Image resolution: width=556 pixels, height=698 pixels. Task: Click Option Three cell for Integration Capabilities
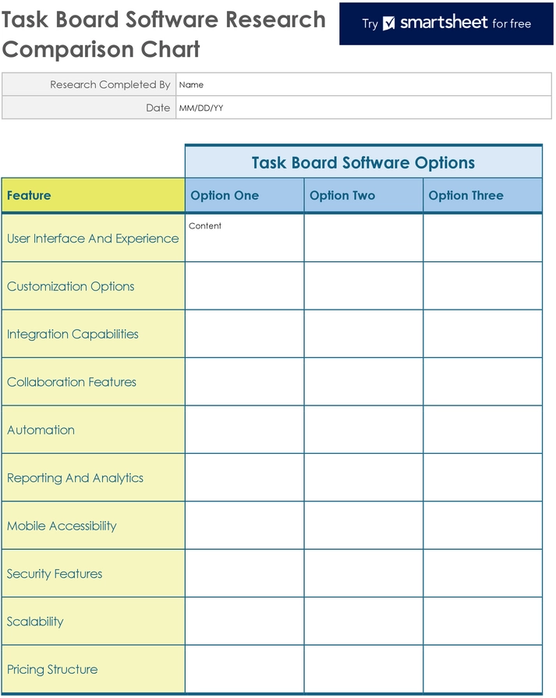[483, 334]
